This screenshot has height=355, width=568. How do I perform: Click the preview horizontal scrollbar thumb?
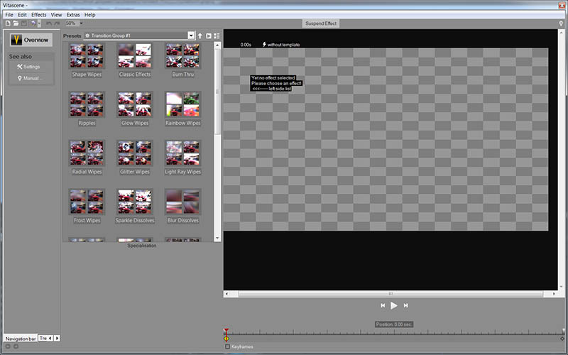[390, 294]
